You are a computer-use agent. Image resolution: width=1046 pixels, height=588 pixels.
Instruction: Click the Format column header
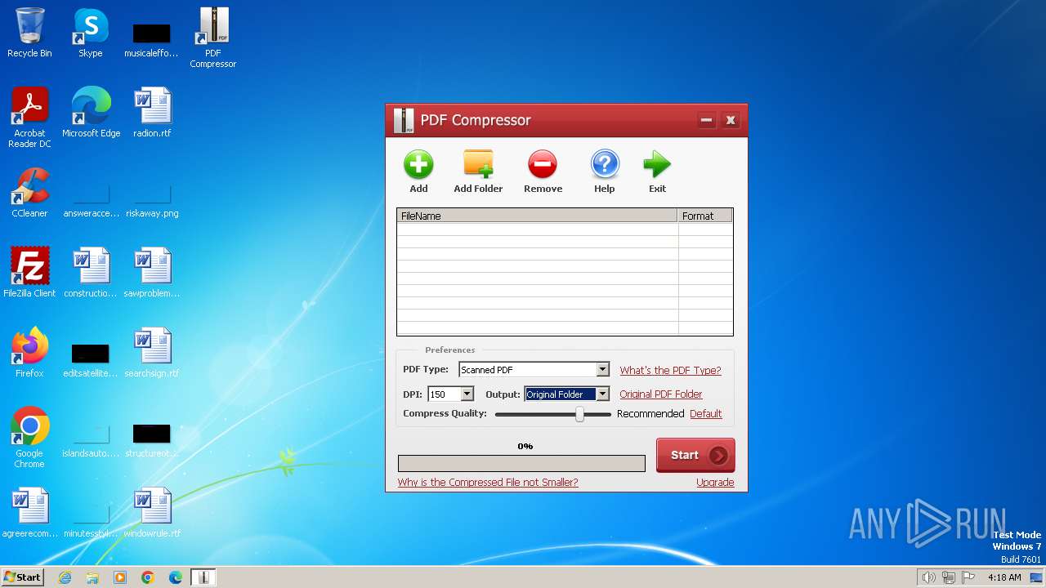tap(705, 216)
